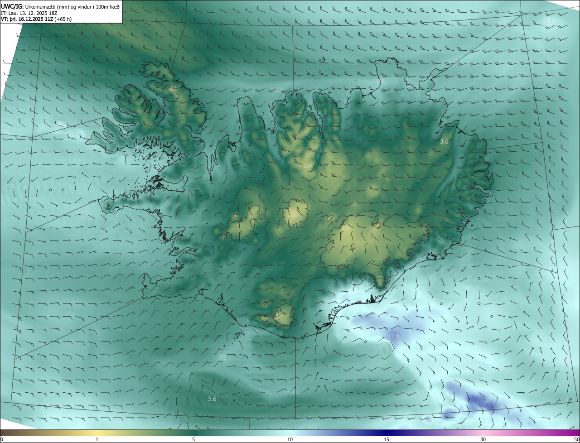The height and width of the screenshot is (443, 580).
Task: Click the 50 tick on the color scale
Action: click(576, 440)
